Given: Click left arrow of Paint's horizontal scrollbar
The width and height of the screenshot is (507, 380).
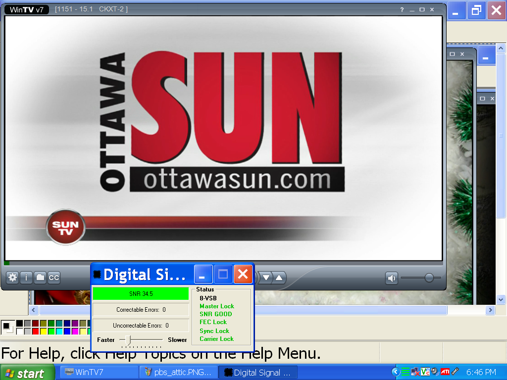Looking at the screenshot, I should coord(33,310).
